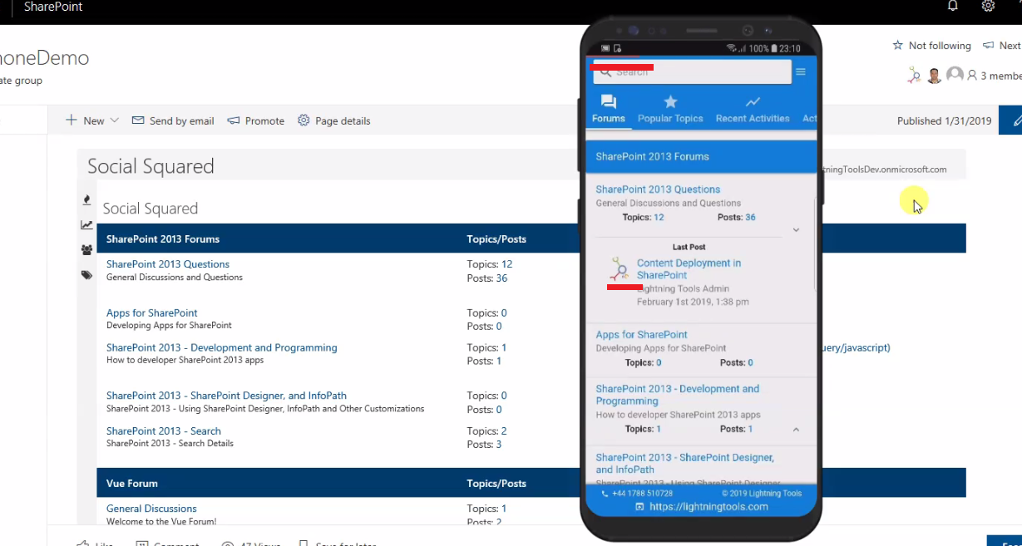The height and width of the screenshot is (546, 1022).
Task: Expand the New dropdown arrow
Action: [x=115, y=121]
